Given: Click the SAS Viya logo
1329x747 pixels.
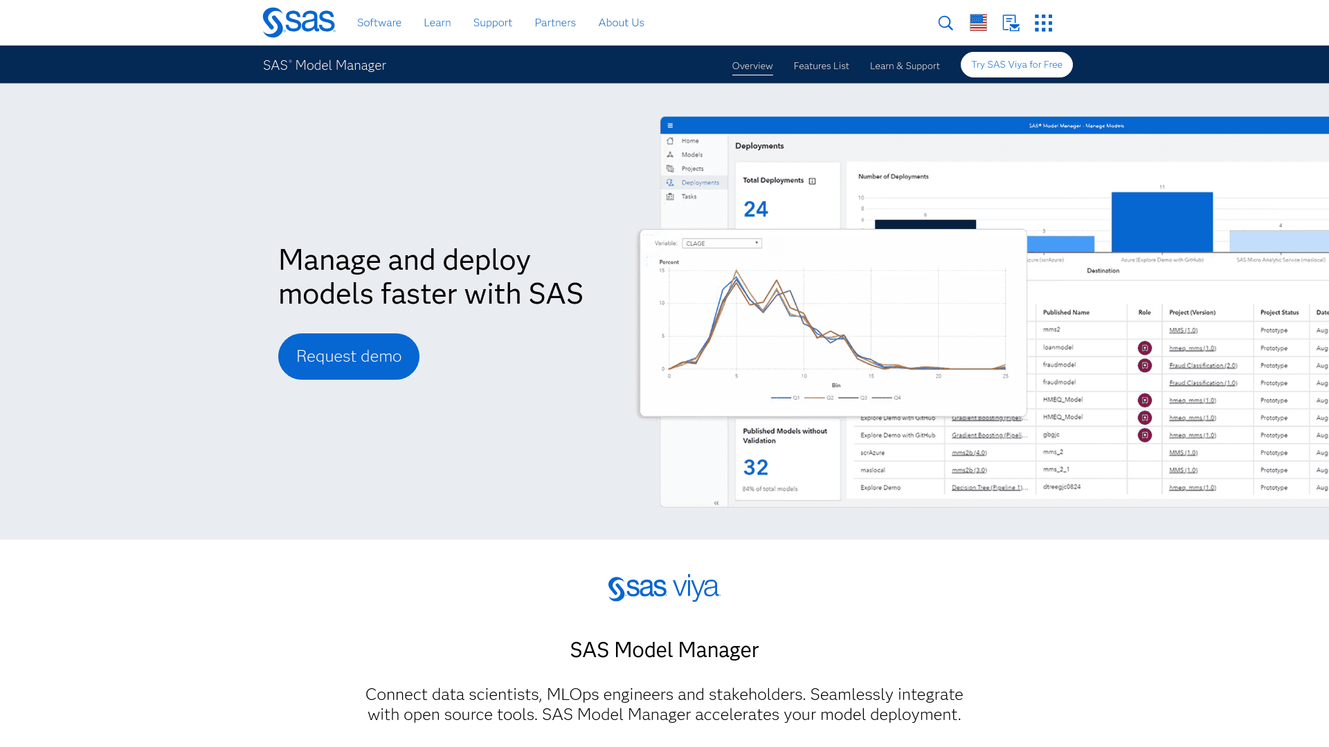Looking at the screenshot, I should [664, 587].
